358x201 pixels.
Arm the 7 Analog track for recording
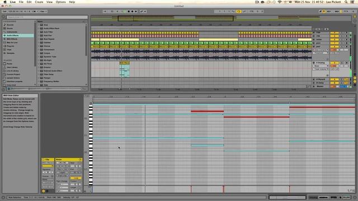347,63
